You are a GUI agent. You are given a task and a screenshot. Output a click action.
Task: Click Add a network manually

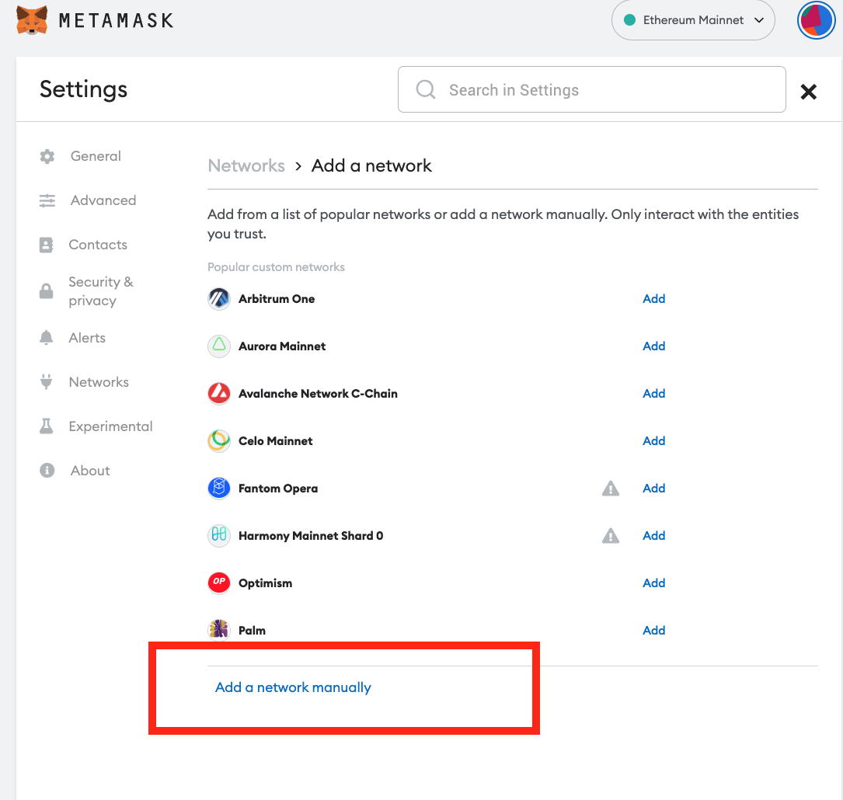[x=293, y=687]
